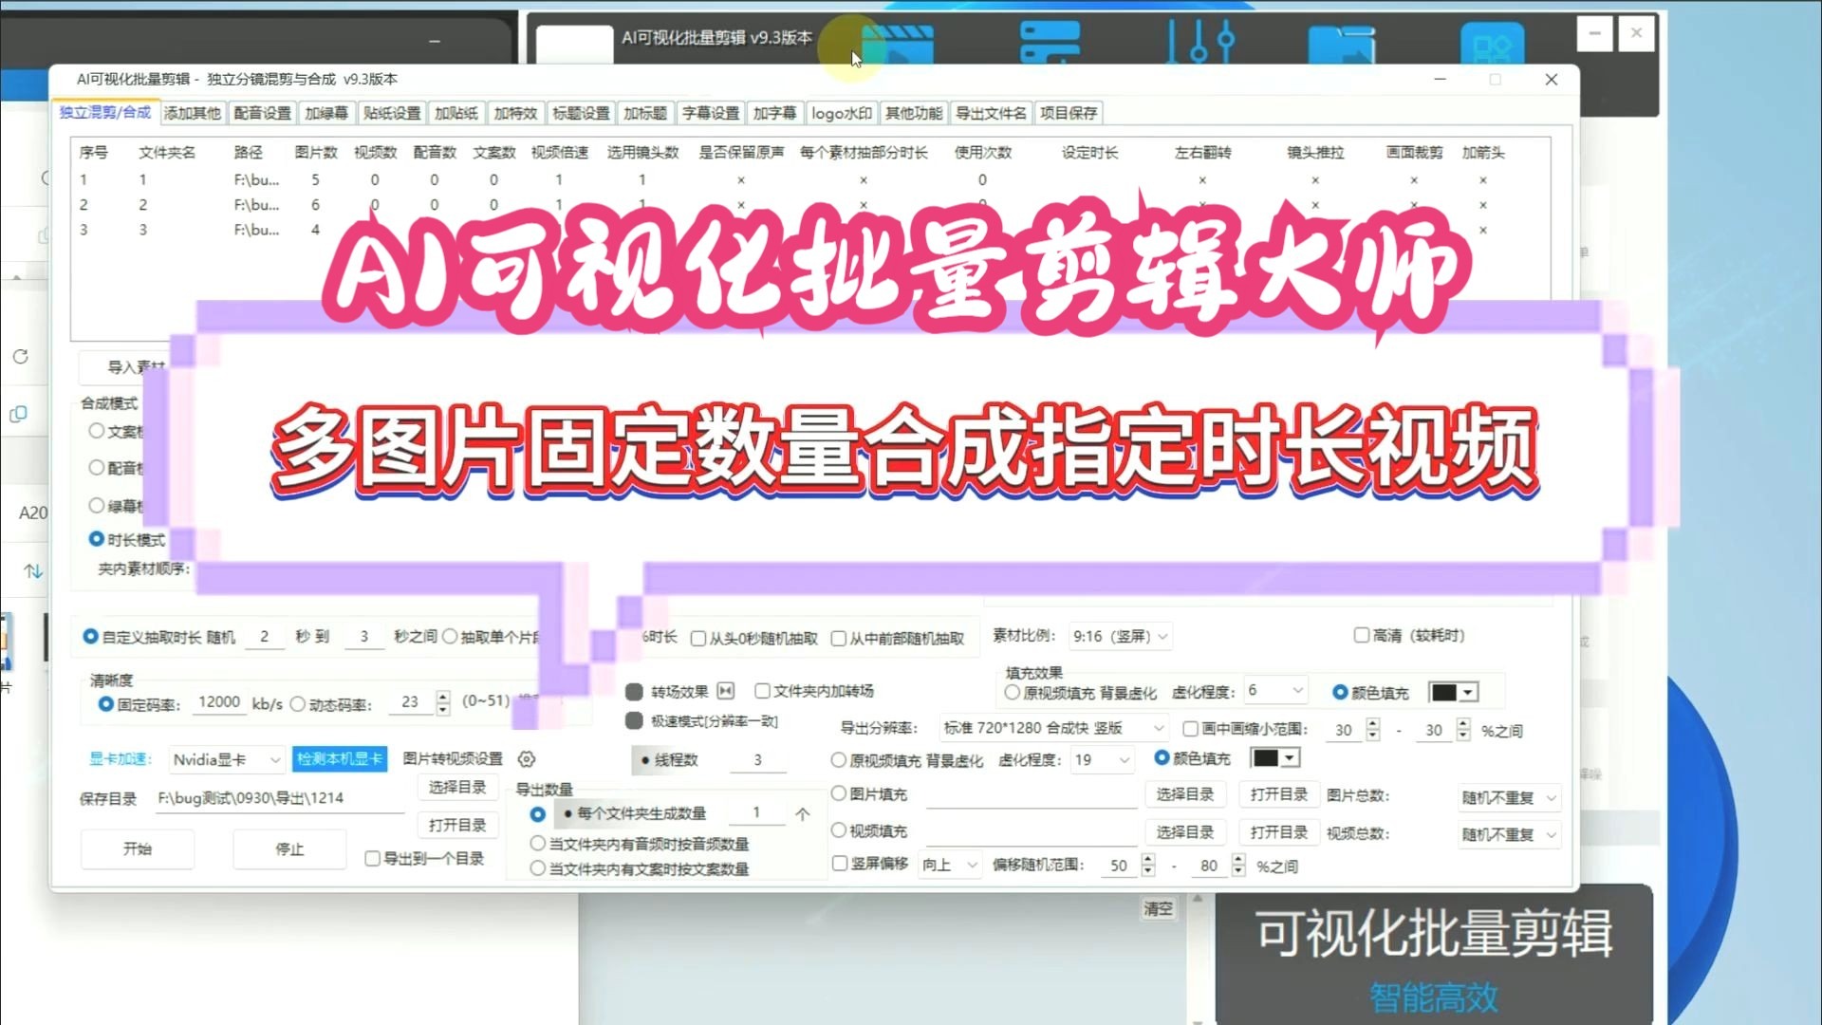
Task: Check 竖屏偏移 checkbox
Action: 840,864
